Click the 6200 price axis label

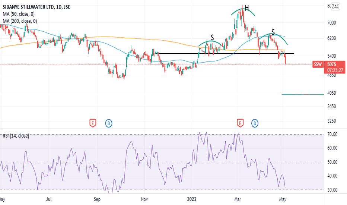331,38
